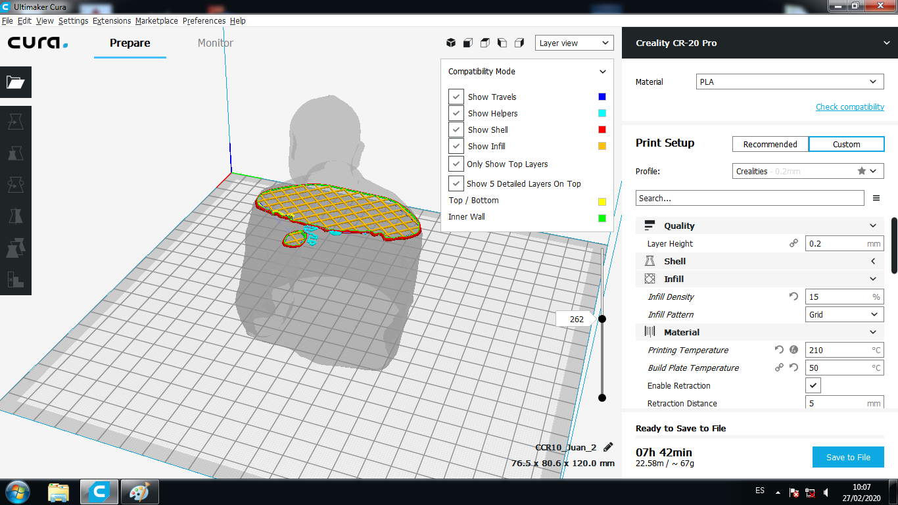Viewport: 898px width, 505px height.
Task: Select the Support Blocker tool
Action: [16, 279]
